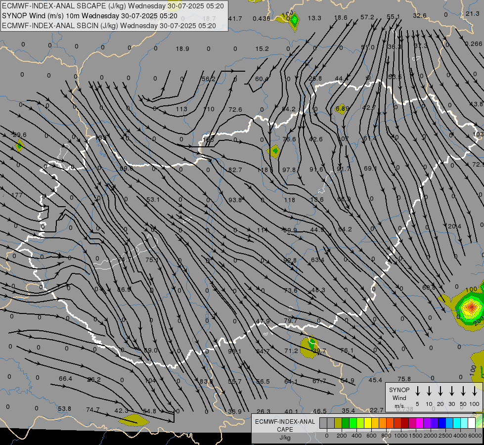Click the grid value 21.3

click(x=473, y=13)
